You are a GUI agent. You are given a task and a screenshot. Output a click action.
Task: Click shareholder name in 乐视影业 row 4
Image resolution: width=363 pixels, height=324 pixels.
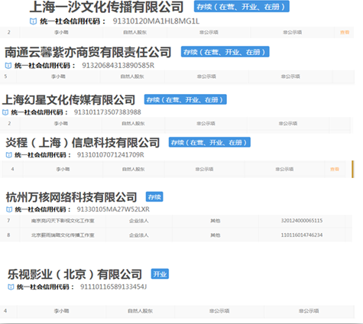tap(61, 311)
